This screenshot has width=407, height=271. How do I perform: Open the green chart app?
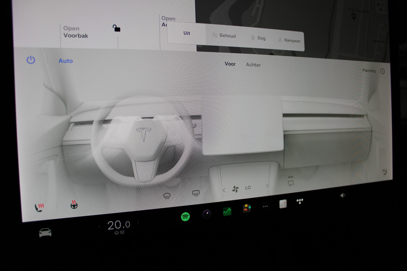(x=227, y=211)
